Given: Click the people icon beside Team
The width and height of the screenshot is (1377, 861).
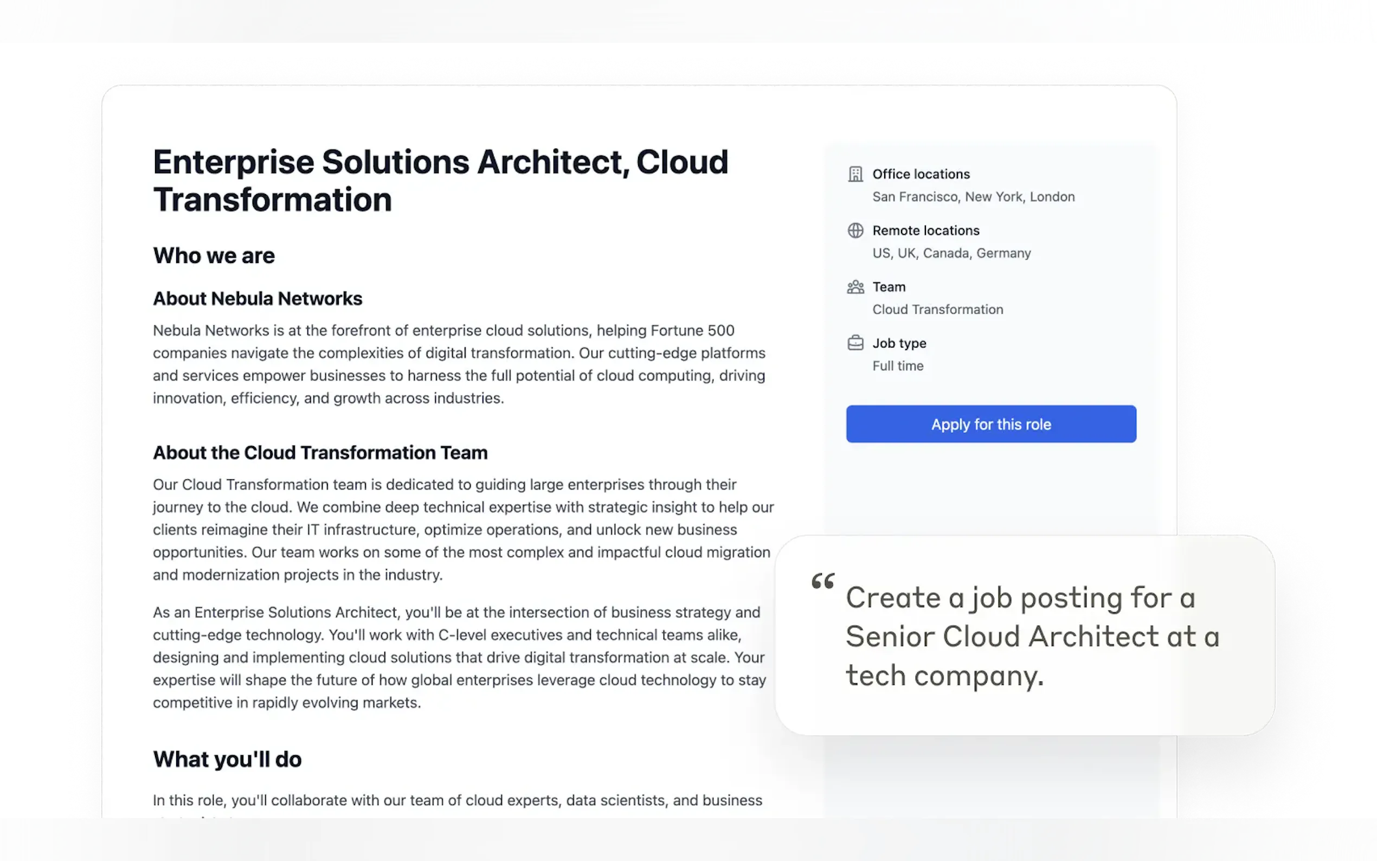Looking at the screenshot, I should pyautogui.click(x=855, y=286).
